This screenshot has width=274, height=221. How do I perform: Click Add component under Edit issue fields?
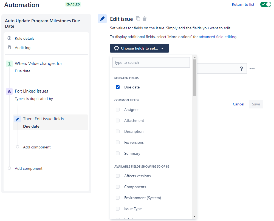[37, 147]
